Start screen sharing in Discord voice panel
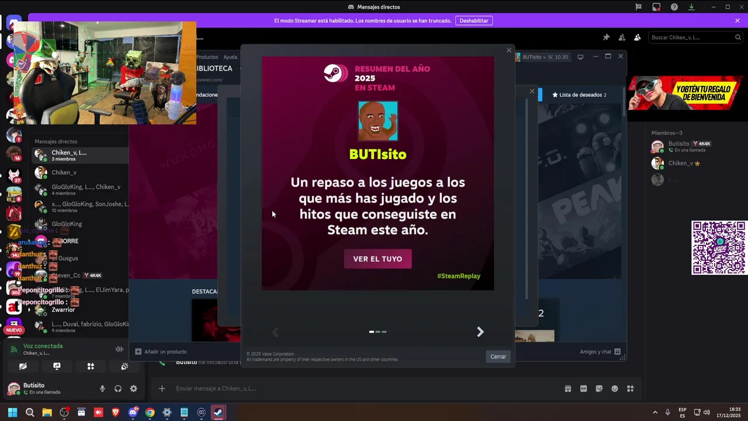Viewport: 748px width, 421px height. [x=57, y=366]
